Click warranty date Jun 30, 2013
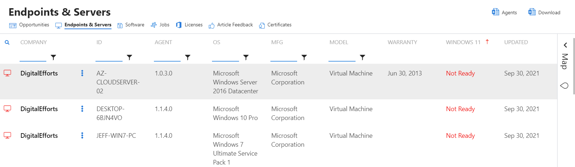 coord(405,73)
